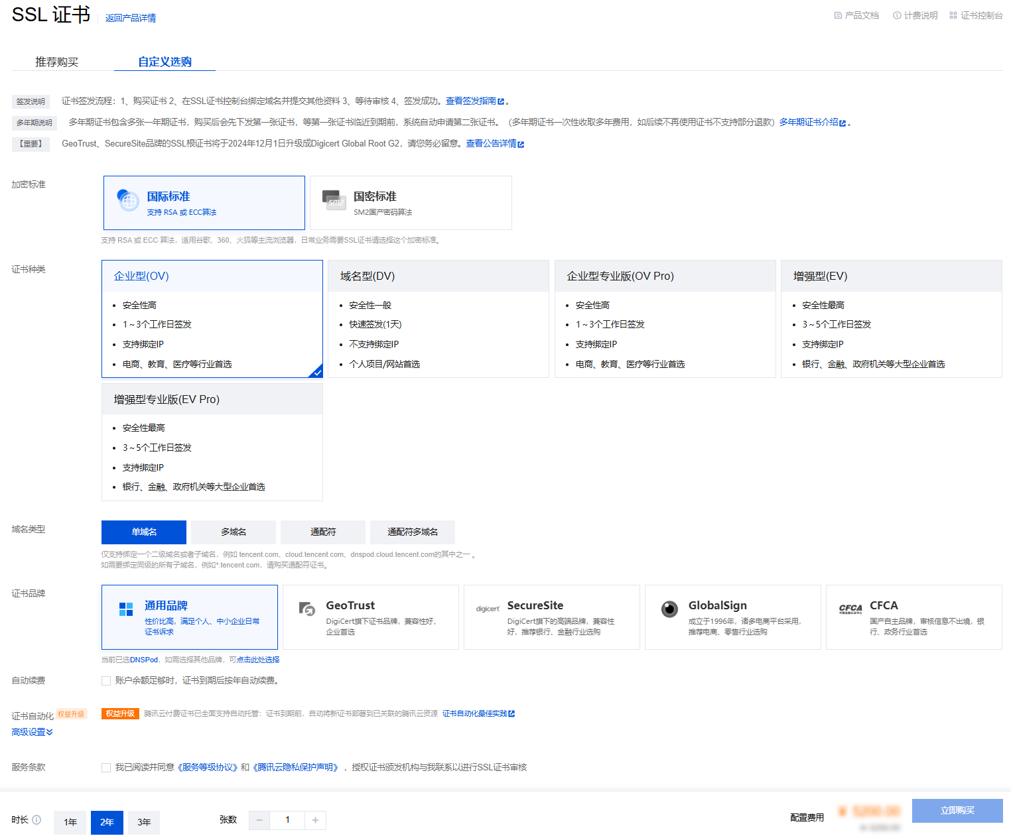The width and height of the screenshot is (1011, 840).
Task: Choose the CFCA brand card
Action: click(x=914, y=617)
